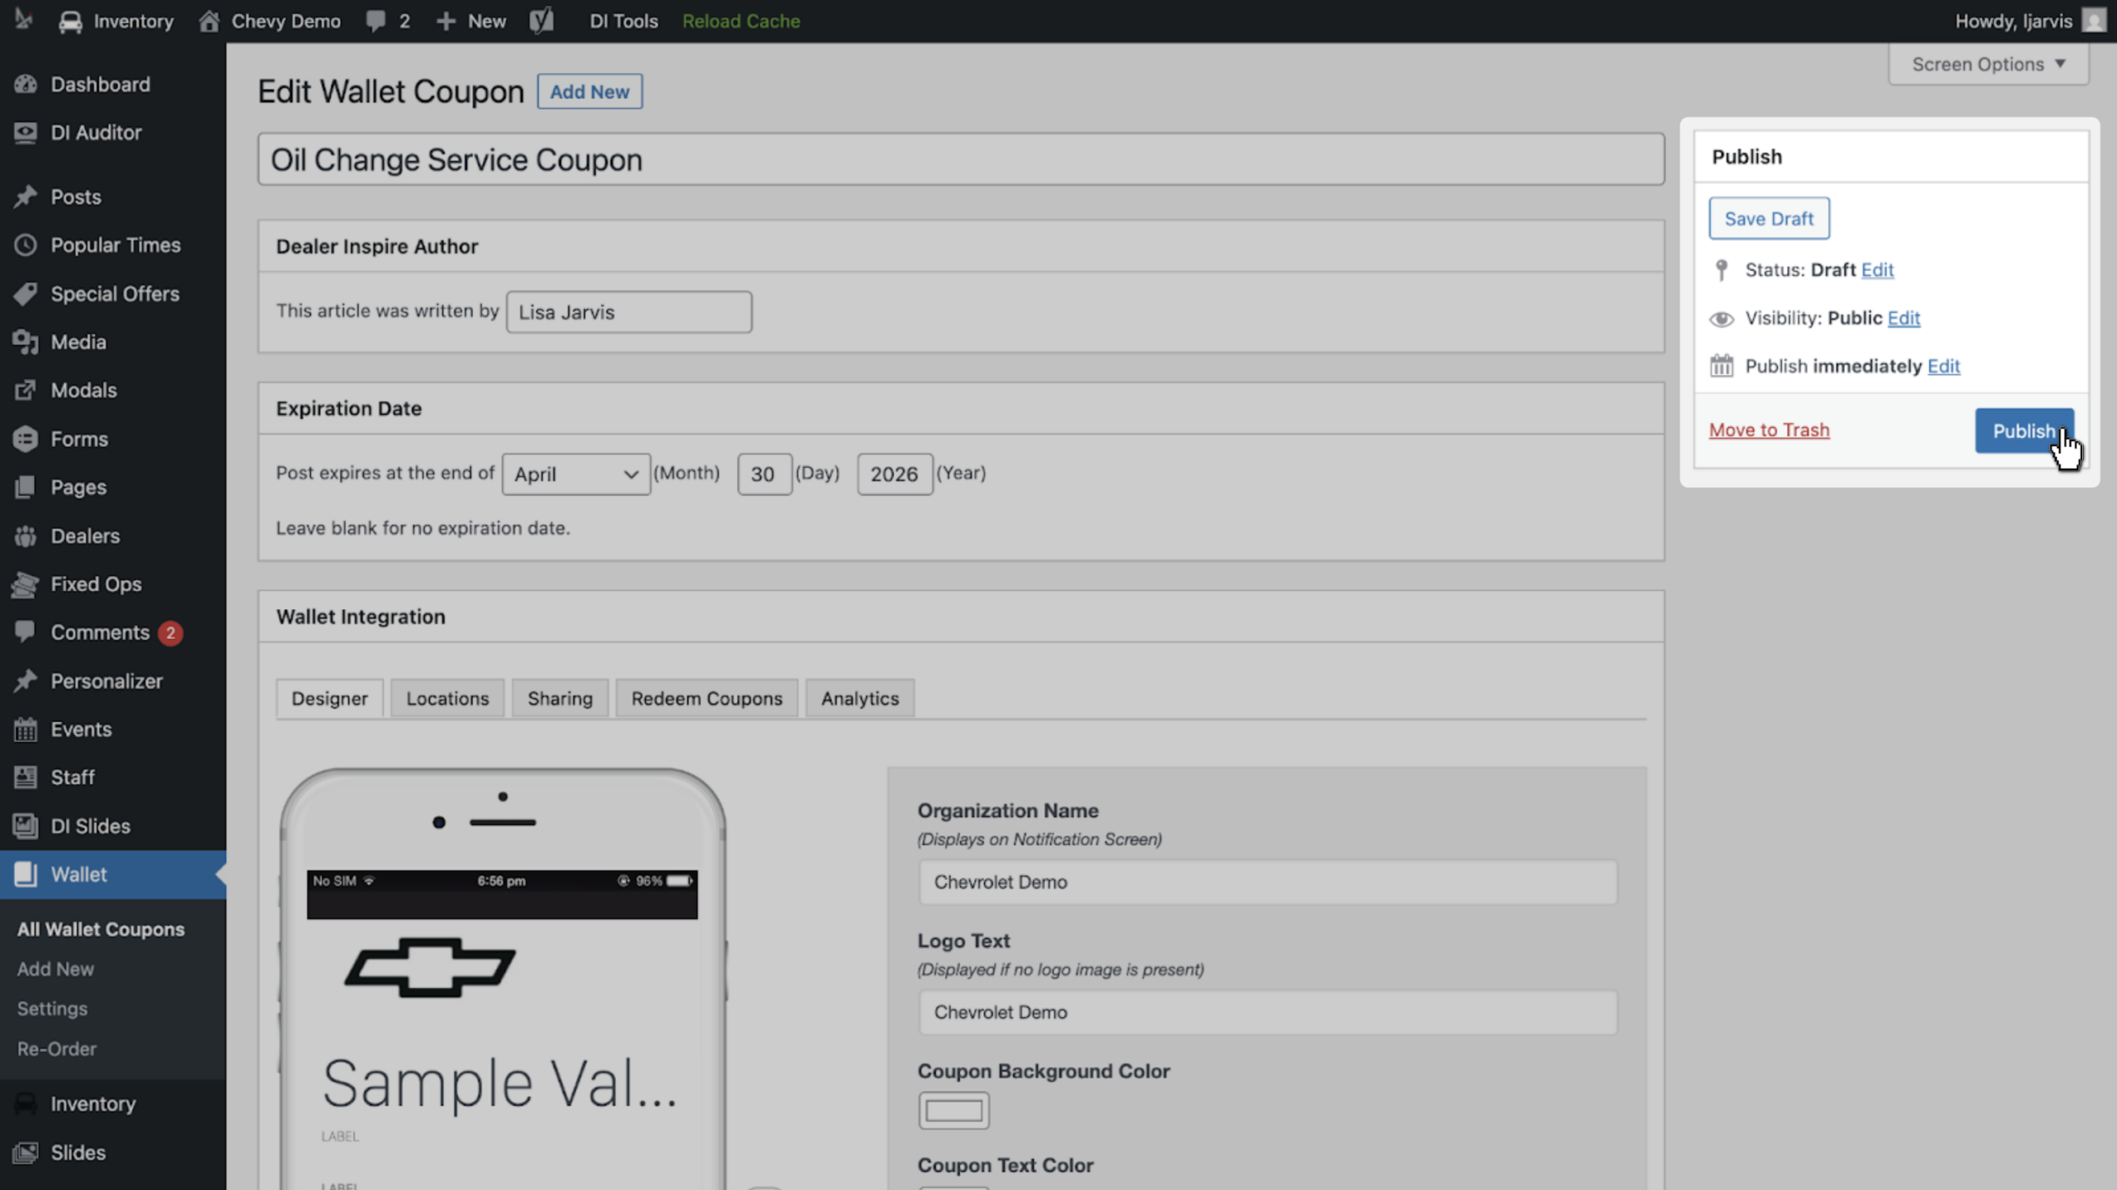The height and width of the screenshot is (1190, 2117).
Task: Click the DI Auditor sidebar icon
Action: (x=26, y=132)
